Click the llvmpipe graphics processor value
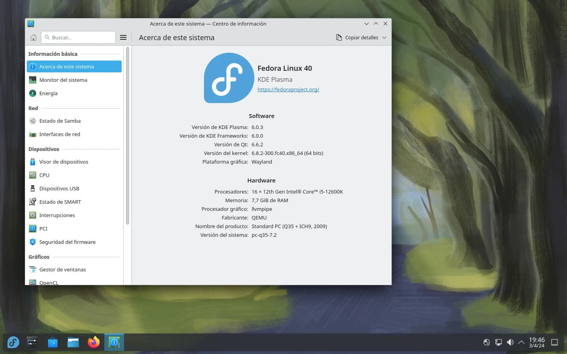Screen dimensions: 567x354 262,209
